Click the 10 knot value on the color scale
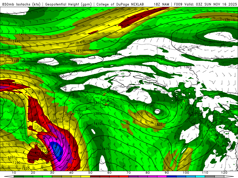The width and height of the screenshot is (238, 178). (x=14, y=173)
